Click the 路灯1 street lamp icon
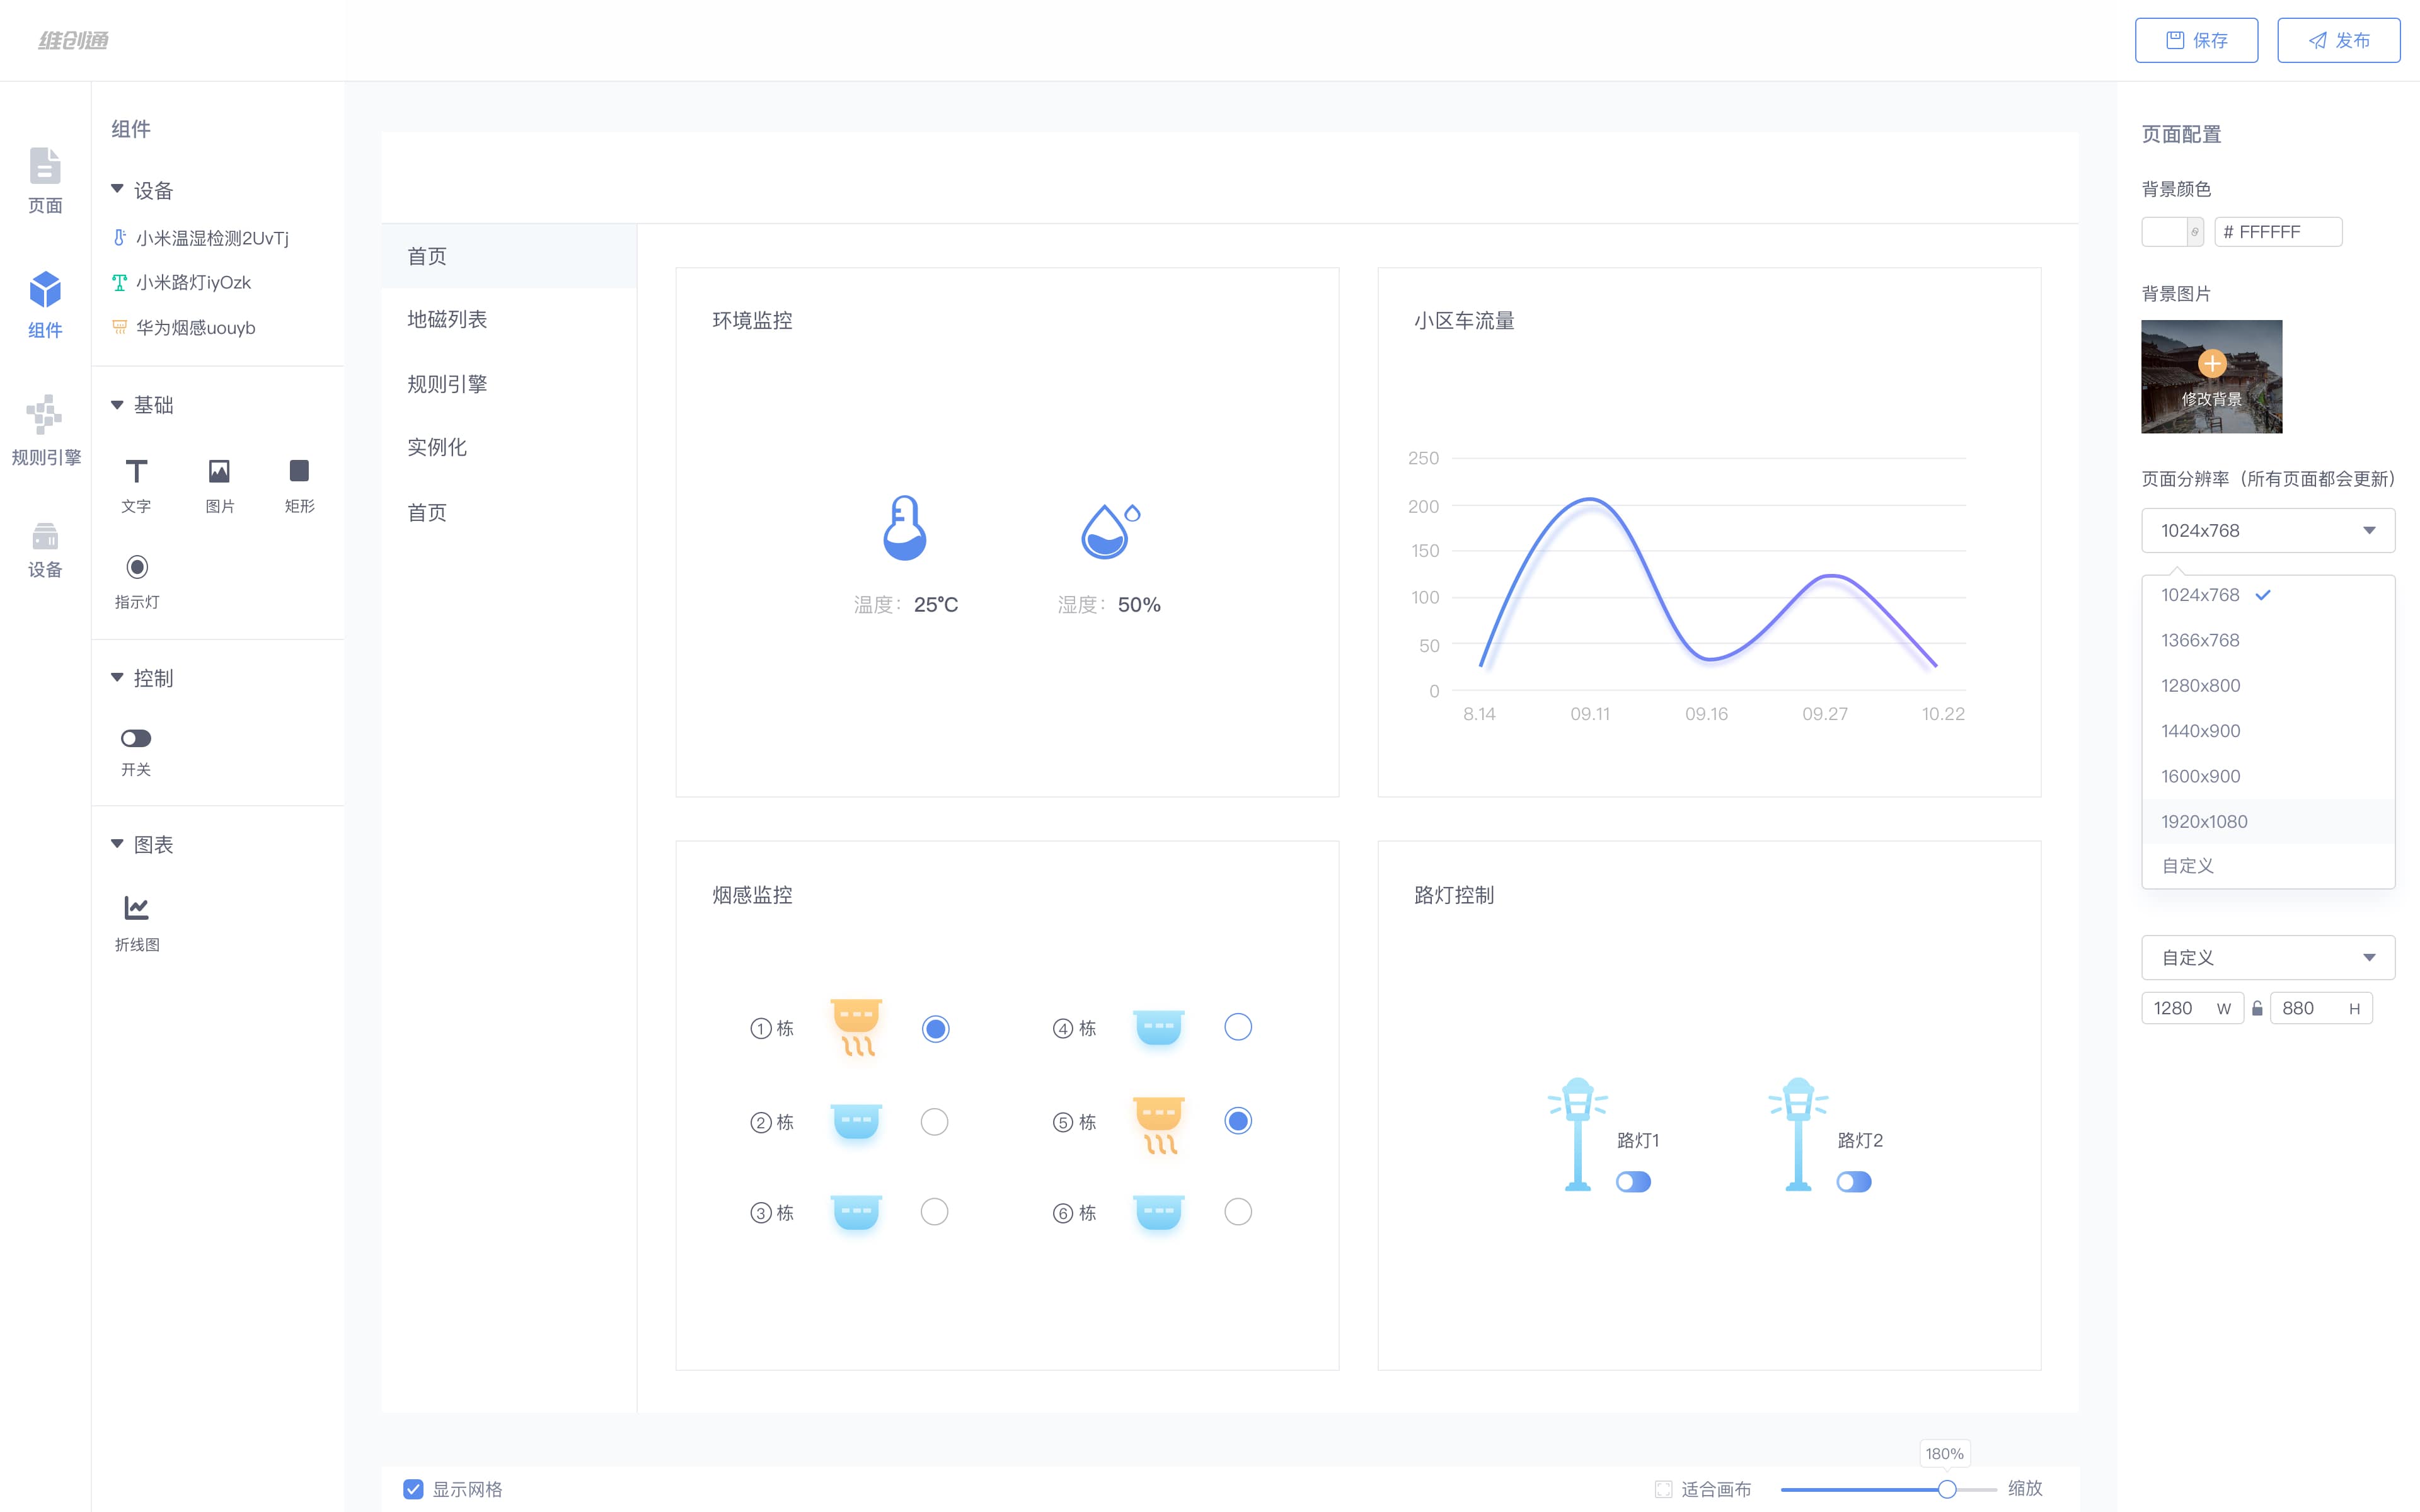The image size is (2420, 1512). pyautogui.click(x=1578, y=1134)
